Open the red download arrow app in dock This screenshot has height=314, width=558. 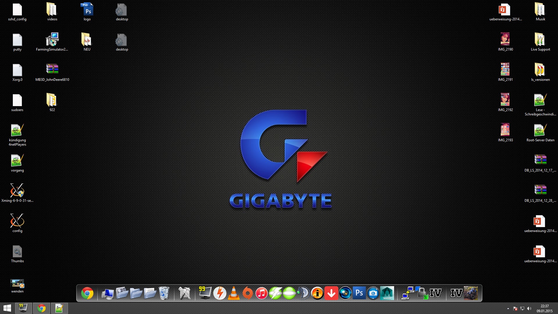click(x=331, y=293)
